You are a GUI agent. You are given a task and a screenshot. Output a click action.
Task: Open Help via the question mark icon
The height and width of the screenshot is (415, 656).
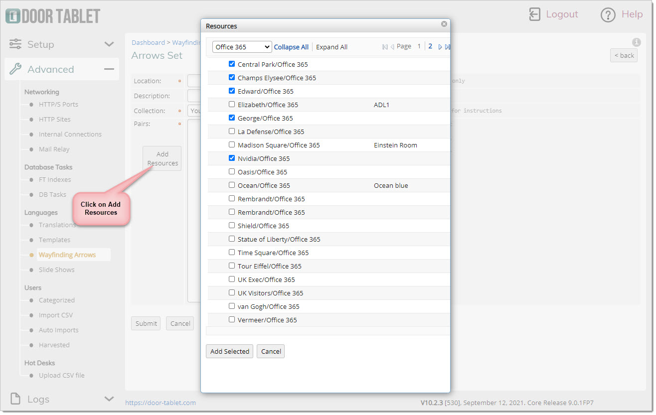(608, 15)
